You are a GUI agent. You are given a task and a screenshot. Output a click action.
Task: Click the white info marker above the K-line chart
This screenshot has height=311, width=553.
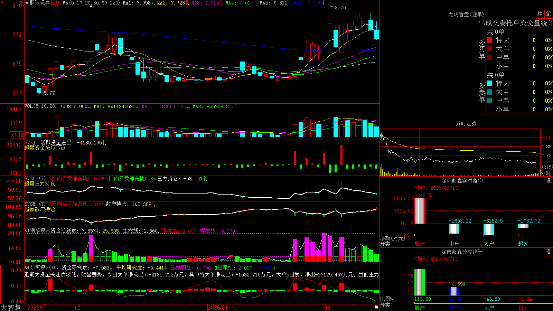[x=91, y=6]
